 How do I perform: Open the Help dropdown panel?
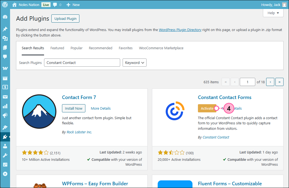(x=273, y=13)
